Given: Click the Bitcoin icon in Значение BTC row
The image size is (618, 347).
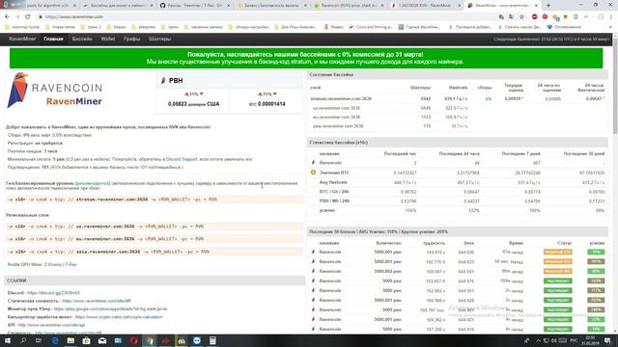Looking at the screenshot, I should [x=313, y=173].
